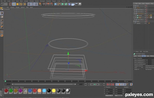The width and height of the screenshot is (154, 98).
Task: Toggle Z axis lock
Action: [36, 4]
